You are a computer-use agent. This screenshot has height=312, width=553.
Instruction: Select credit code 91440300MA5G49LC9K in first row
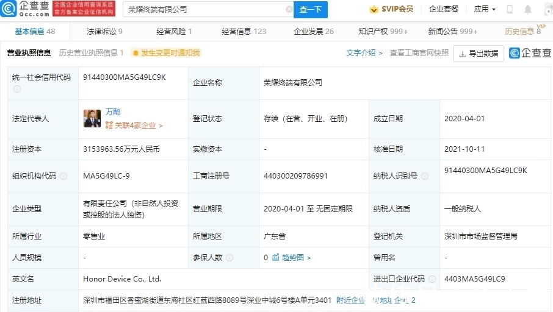[x=124, y=77]
